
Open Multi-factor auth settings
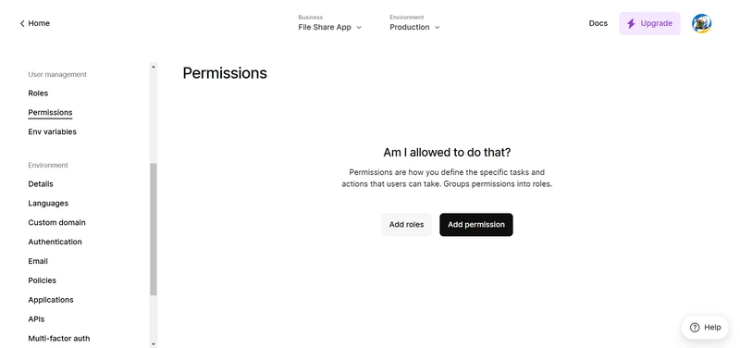(x=59, y=339)
